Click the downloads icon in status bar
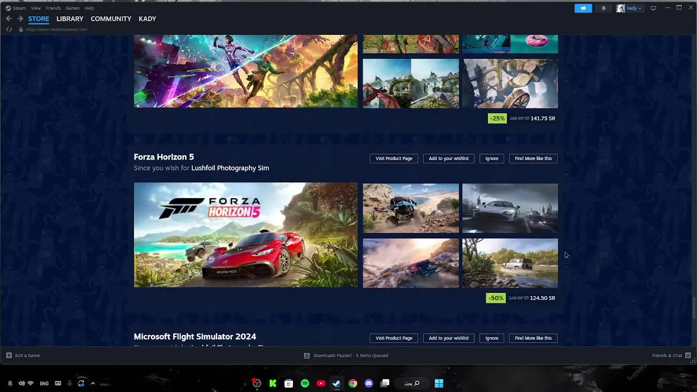Image resolution: width=697 pixels, height=392 pixels. point(307,356)
